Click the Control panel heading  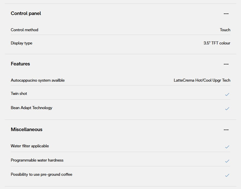point(26,13)
